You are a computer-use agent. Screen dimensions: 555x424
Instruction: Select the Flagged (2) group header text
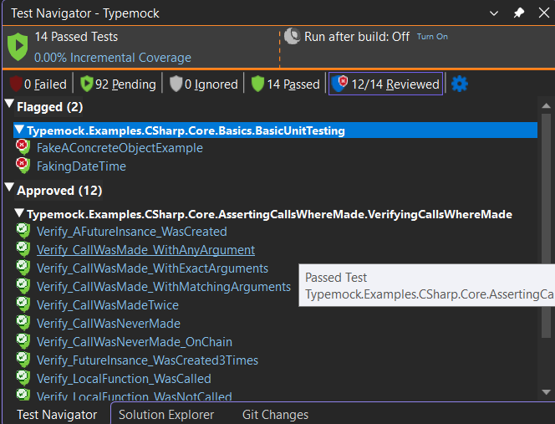pyautogui.click(x=49, y=107)
